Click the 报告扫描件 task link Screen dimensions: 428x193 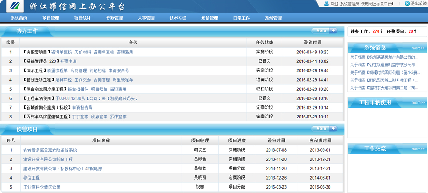point(78,89)
